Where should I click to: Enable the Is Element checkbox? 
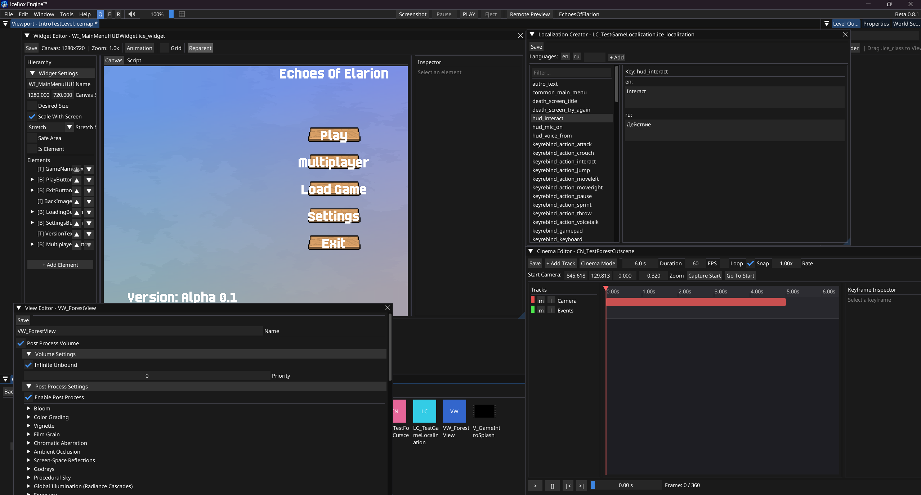coord(32,149)
